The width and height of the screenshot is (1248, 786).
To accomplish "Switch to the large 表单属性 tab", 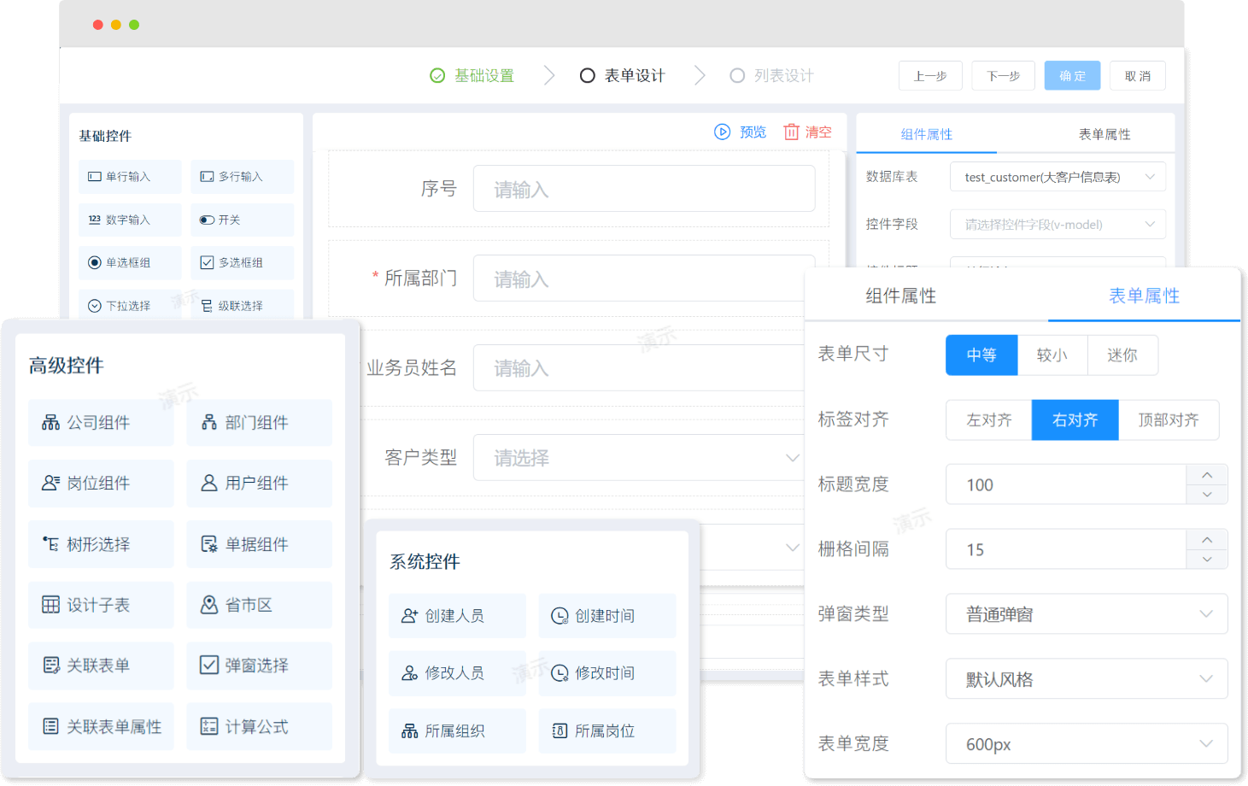I will (x=1144, y=296).
